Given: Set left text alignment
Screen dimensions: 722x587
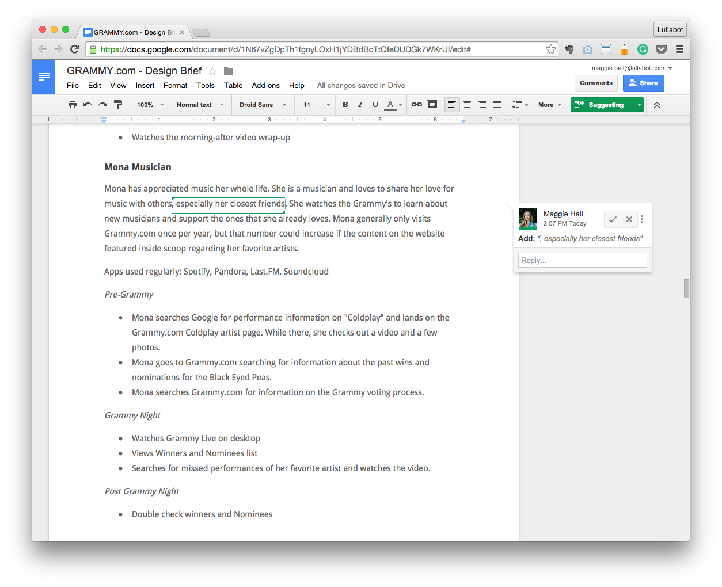Looking at the screenshot, I should pos(452,105).
